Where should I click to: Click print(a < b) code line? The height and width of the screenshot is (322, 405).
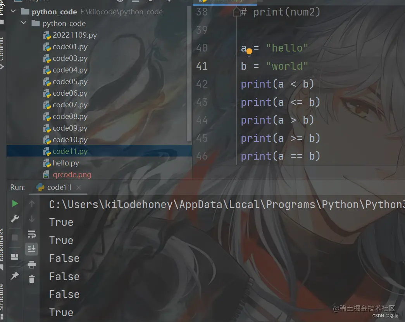277,84
